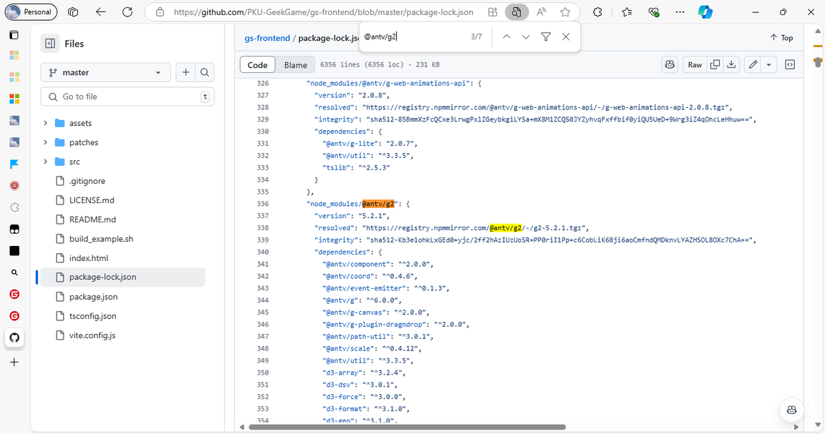Open the symbols panel
Image resolution: width=825 pixels, height=434 pixels.
point(790,64)
